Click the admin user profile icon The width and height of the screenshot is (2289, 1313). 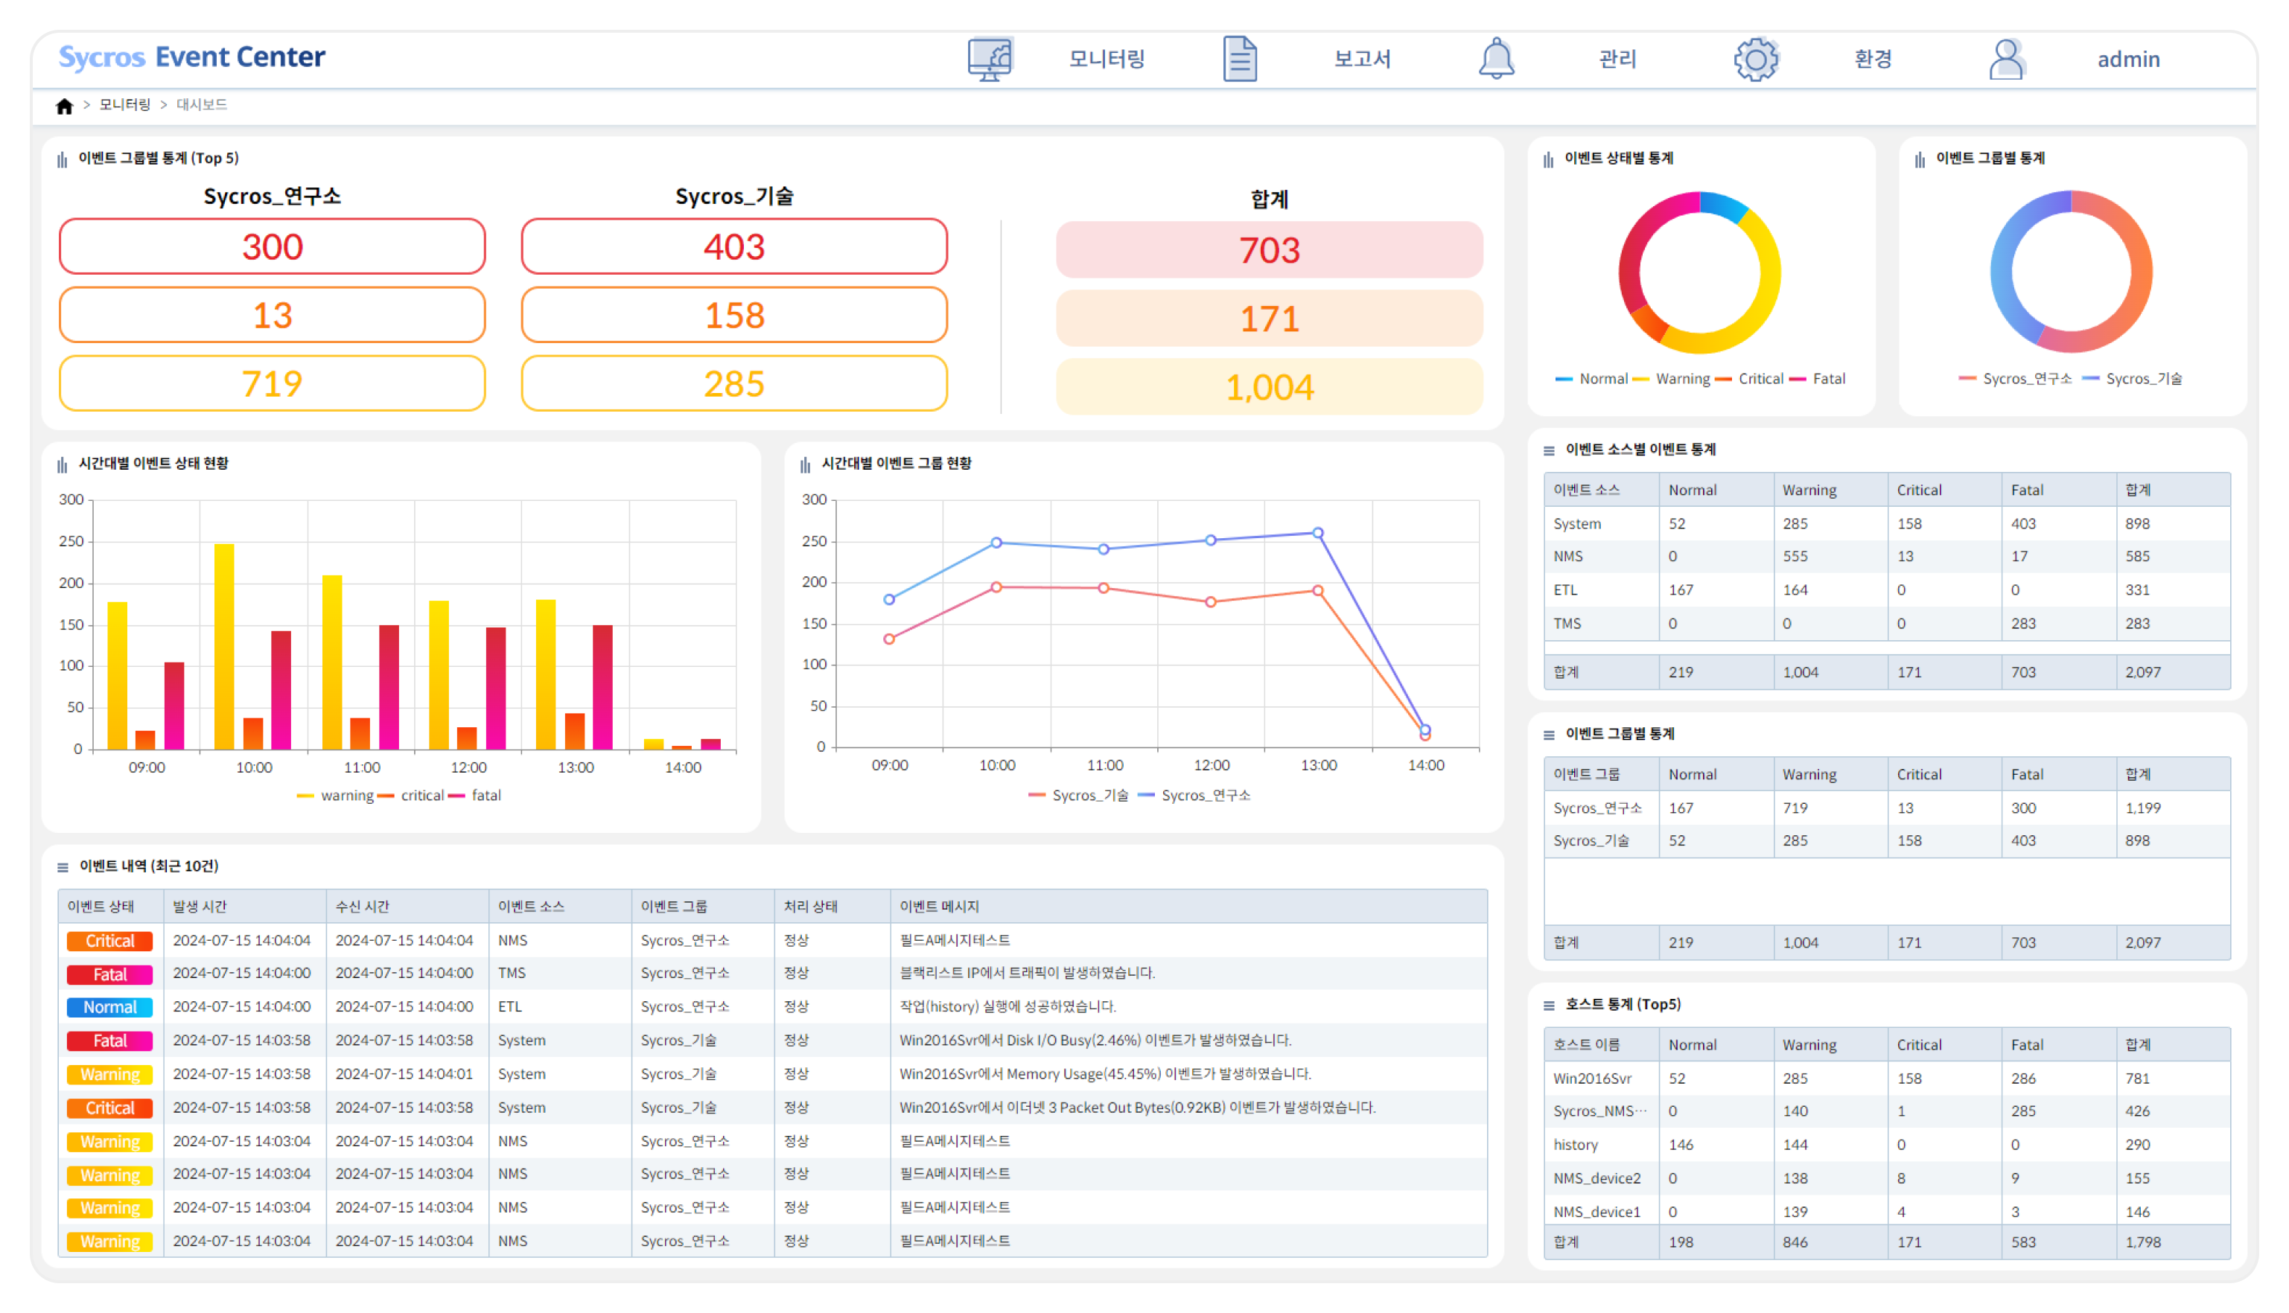click(x=2006, y=60)
